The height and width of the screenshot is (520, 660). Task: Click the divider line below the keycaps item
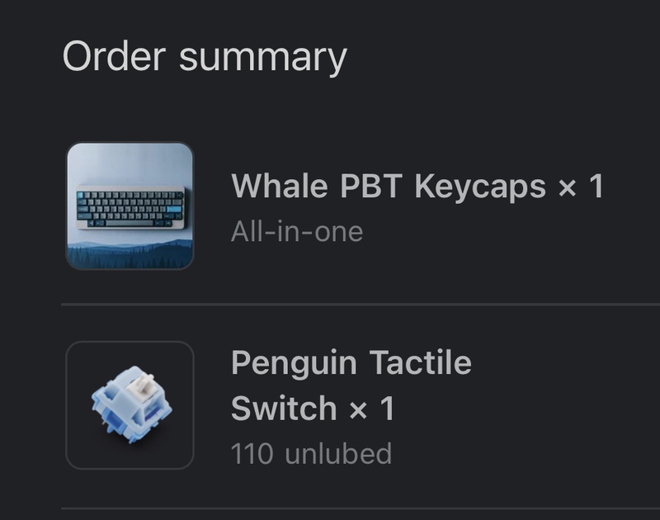[x=361, y=304]
